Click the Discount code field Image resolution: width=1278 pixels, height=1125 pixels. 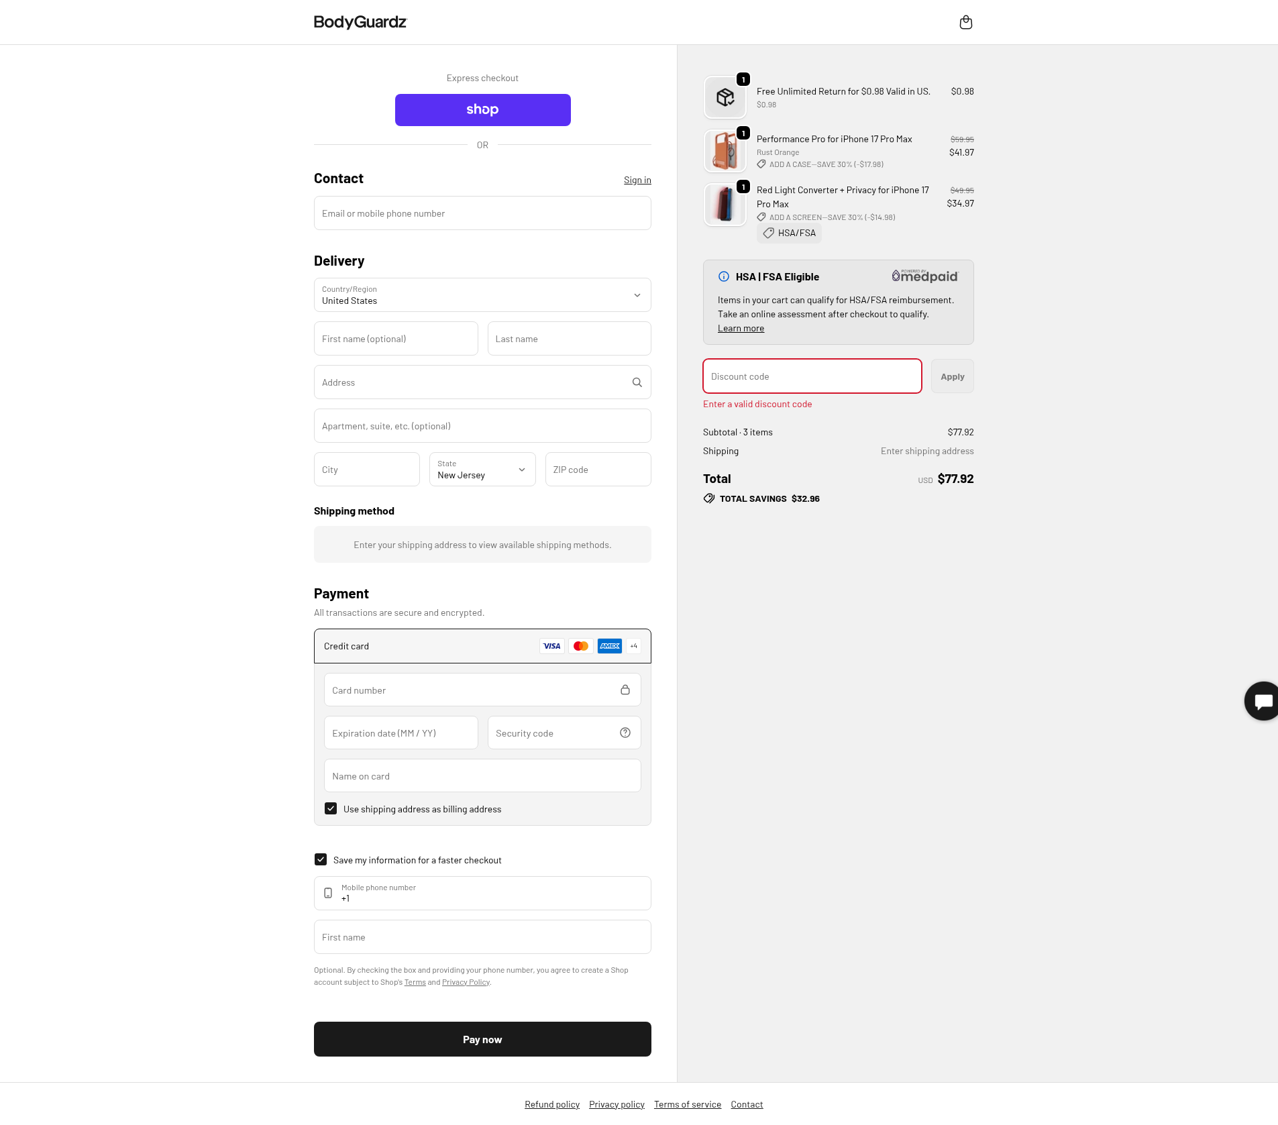point(812,376)
